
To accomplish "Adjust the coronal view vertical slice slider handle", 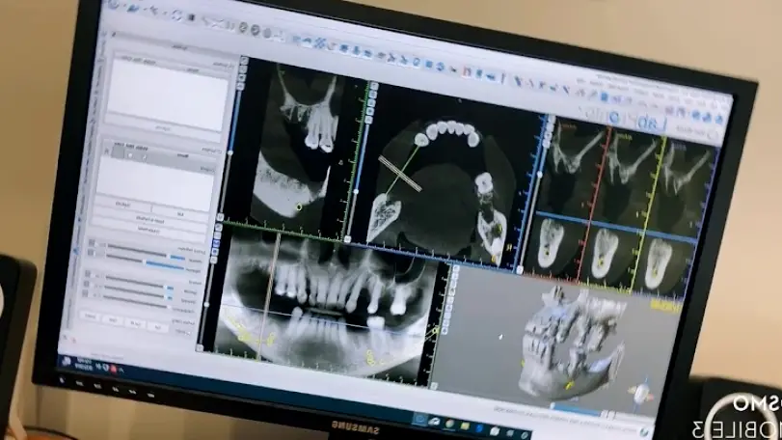I will click(230, 151).
